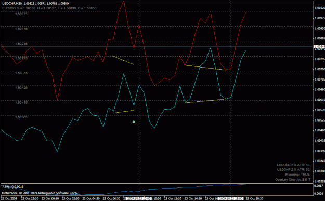The height and width of the screenshot is (201, 325).
Task: Click the EURUSD 2 X ATR: 43 text
Action: 293,165
